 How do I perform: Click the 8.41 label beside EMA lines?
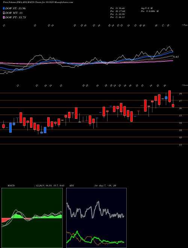point(176,57)
